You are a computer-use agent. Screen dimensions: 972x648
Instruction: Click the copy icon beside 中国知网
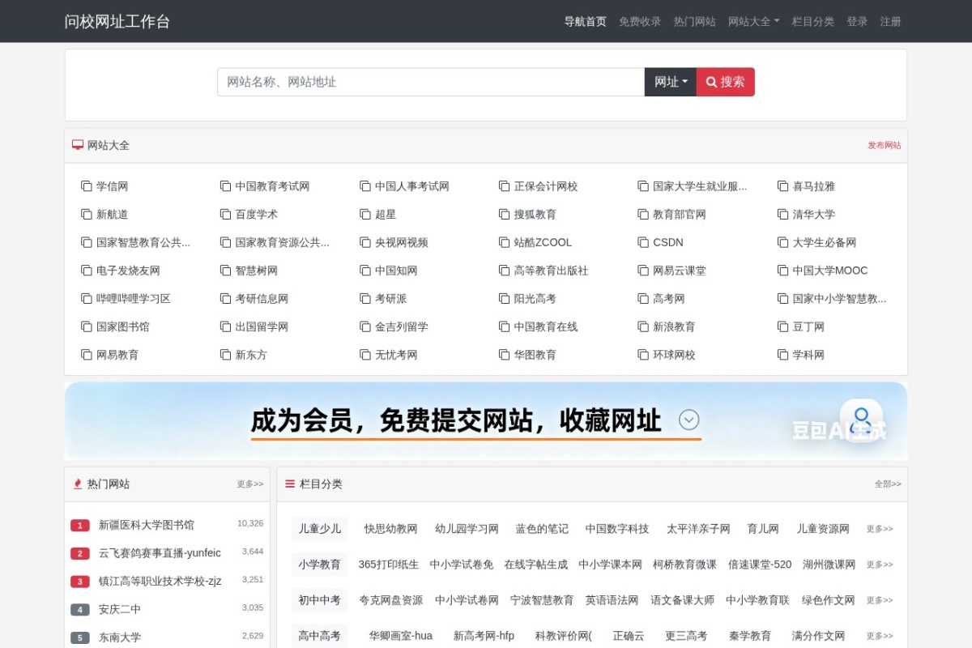tap(365, 271)
